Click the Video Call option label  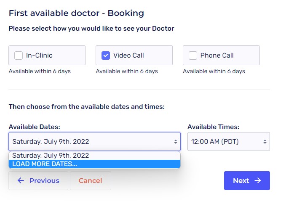tap(128, 56)
